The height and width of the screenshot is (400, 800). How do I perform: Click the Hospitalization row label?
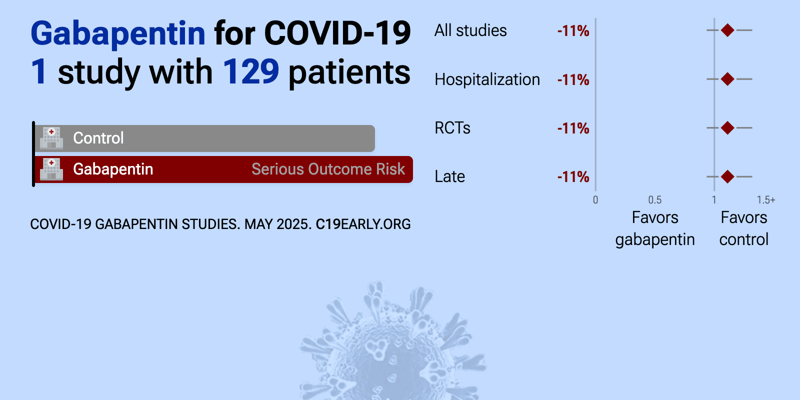point(487,79)
